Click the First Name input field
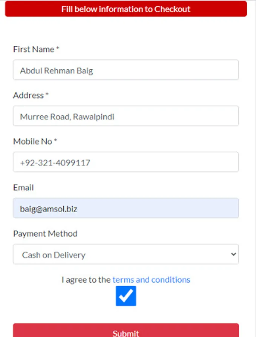 pos(126,70)
